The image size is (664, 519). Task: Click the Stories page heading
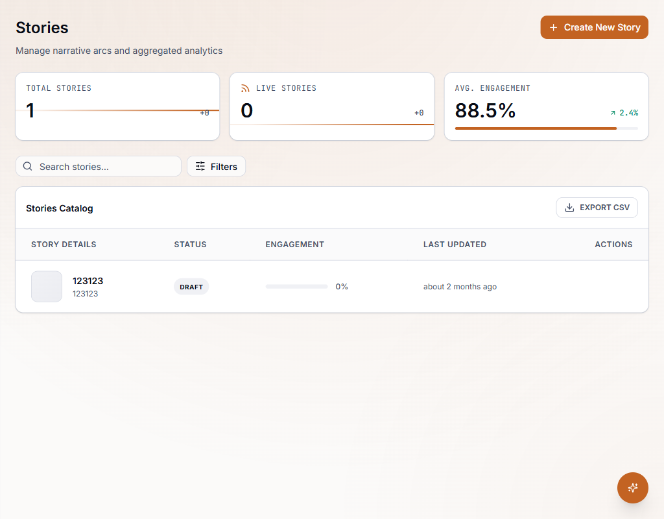[42, 27]
